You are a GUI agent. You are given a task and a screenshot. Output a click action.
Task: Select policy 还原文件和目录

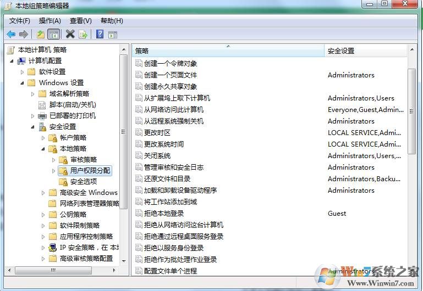click(x=167, y=179)
